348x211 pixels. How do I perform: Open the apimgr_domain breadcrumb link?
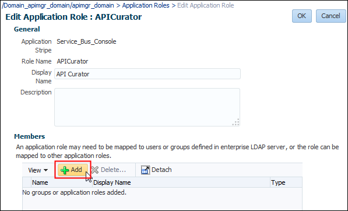tap(58, 5)
